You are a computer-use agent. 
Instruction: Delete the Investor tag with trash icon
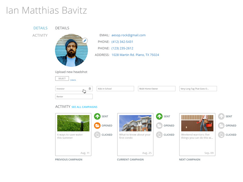point(90,89)
